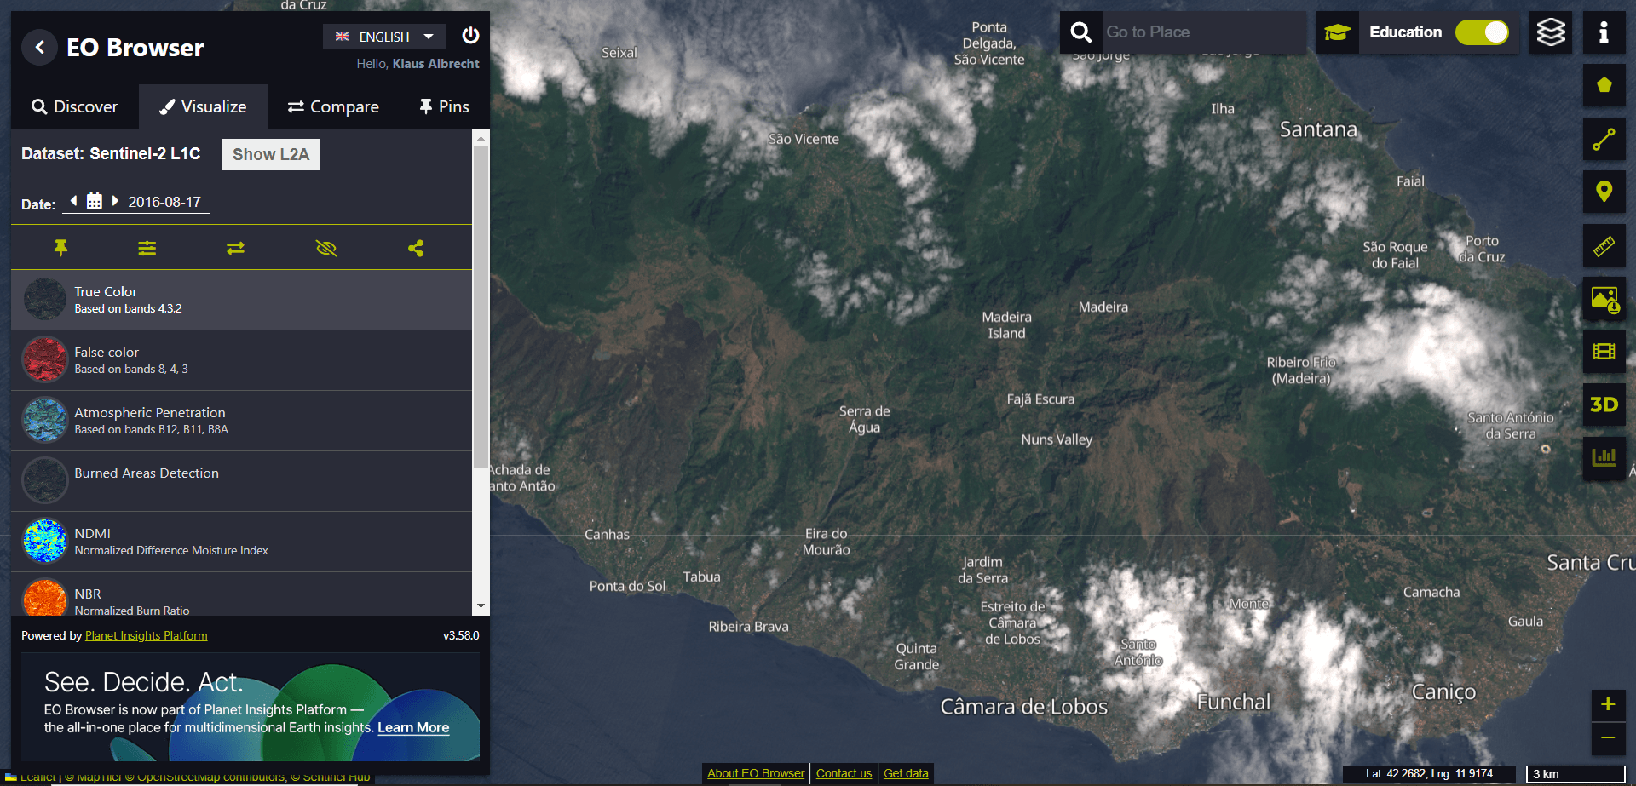Click the power logout icon

[470, 36]
